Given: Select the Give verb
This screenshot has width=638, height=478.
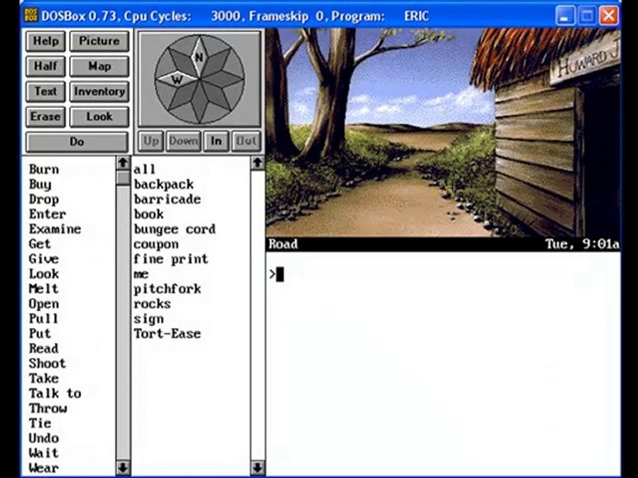Looking at the screenshot, I should pos(44,259).
